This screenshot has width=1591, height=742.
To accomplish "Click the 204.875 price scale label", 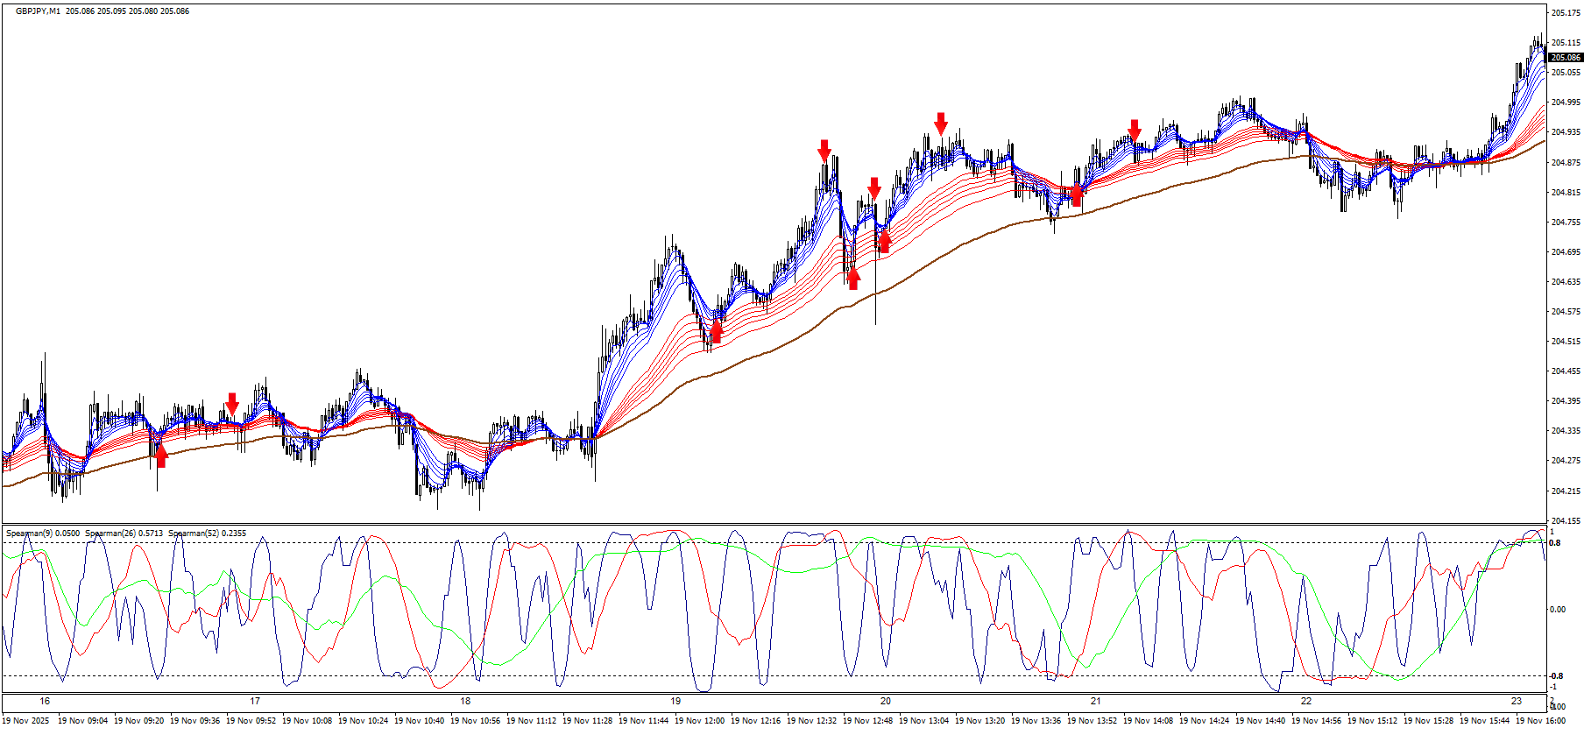I will coord(1566,163).
